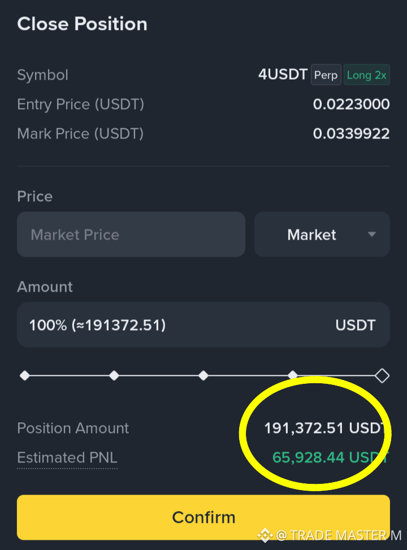Open the Market order type dropdown
This screenshot has width=407, height=550.
click(x=322, y=235)
